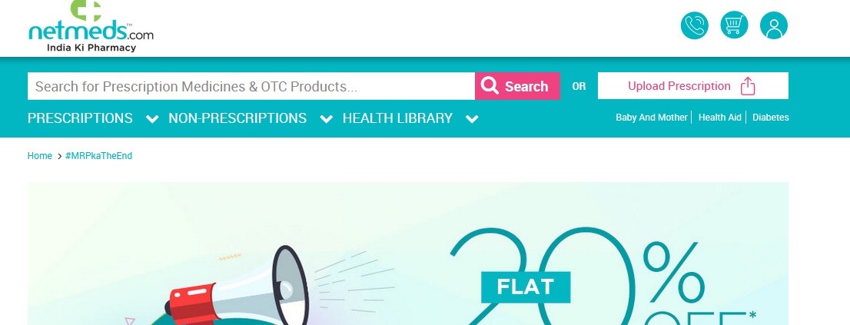Expand the Non-Prescriptions chevron
The image size is (850, 325).
(x=327, y=119)
